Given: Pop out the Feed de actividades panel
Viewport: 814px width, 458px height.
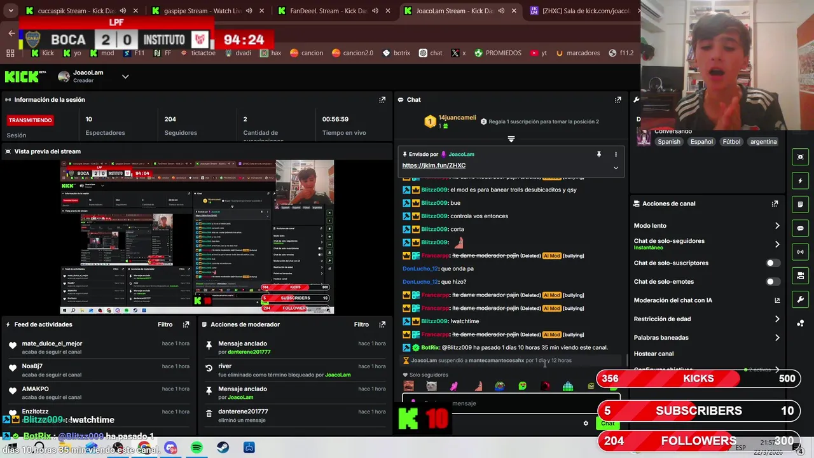Looking at the screenshot, I should [x=186, y=324].
